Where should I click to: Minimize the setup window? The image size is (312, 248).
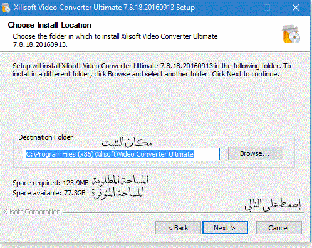click(239, 8)
